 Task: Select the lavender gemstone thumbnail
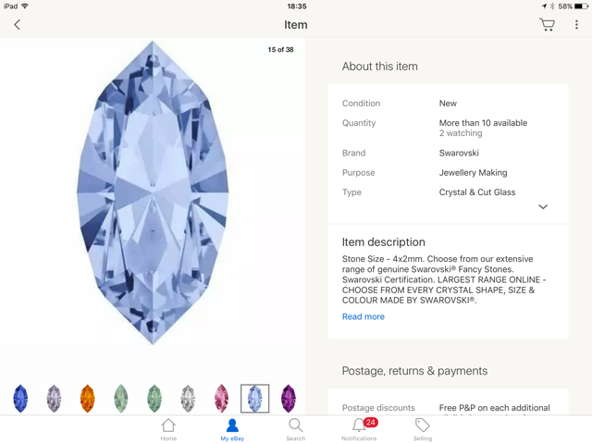(x=54, y=399)
